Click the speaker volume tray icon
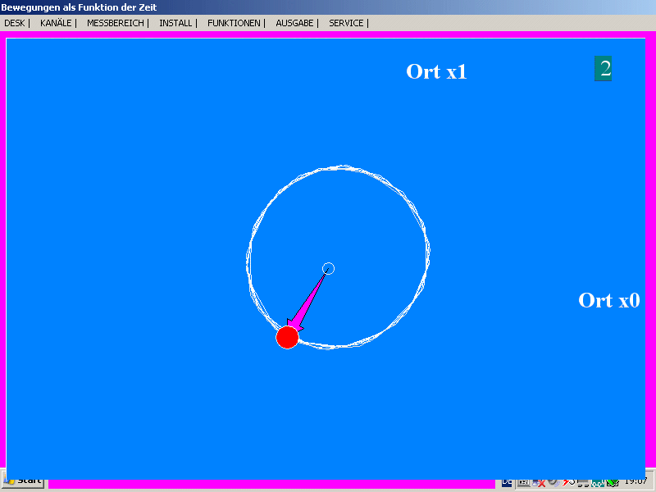The height and width of the screenshot is (492, 656). point(553,483)
